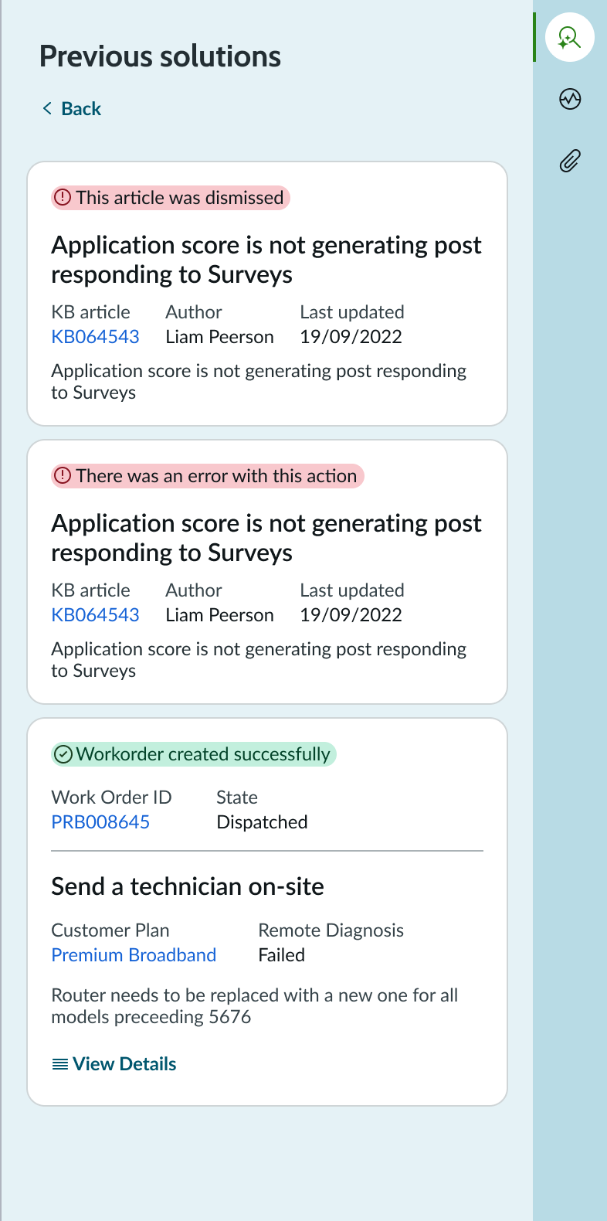The width and height of the screenshot is (607, 1221).
Task: Click Back to return to the previous screen
Action: [80, 108]
